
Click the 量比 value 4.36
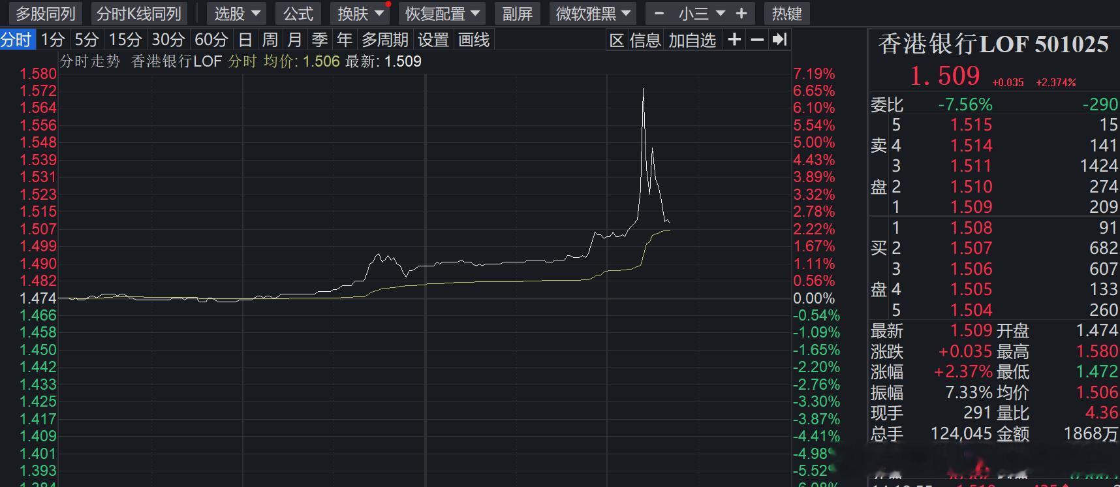click(1101, 413)
